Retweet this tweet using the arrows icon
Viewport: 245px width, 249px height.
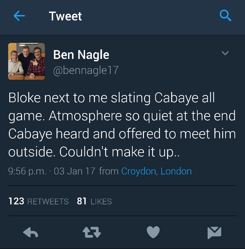[x=92, y=232]
